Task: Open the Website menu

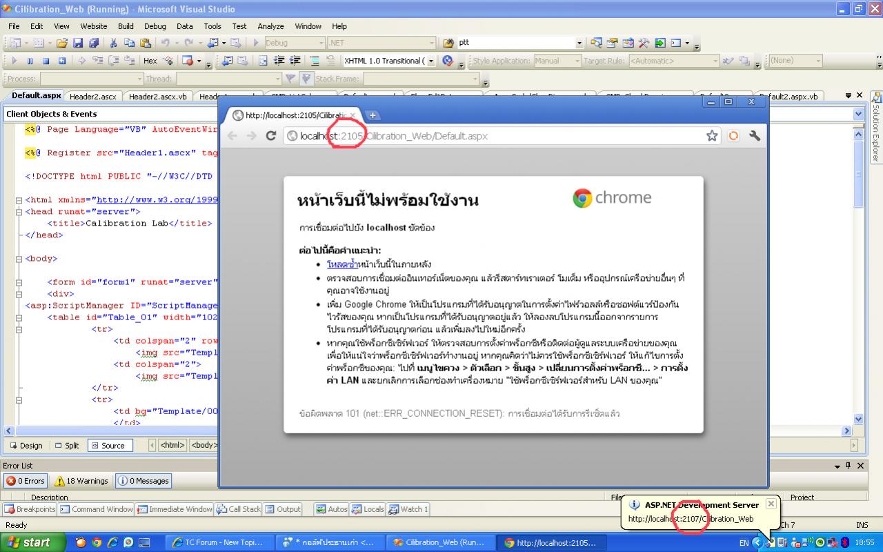Action: 94,26
